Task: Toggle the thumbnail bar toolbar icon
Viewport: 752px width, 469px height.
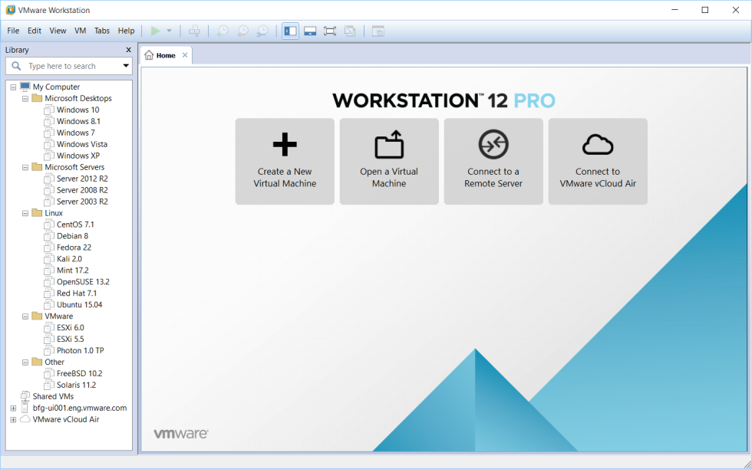Action: 310,31
